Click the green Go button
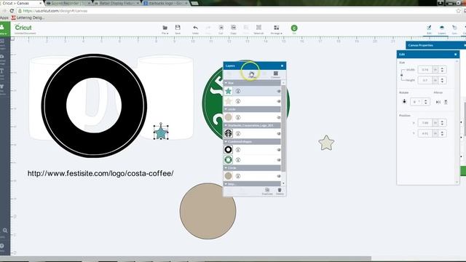The width and height of the screenshot is (466, 262). pyautogui.click(x=294, y=28)
